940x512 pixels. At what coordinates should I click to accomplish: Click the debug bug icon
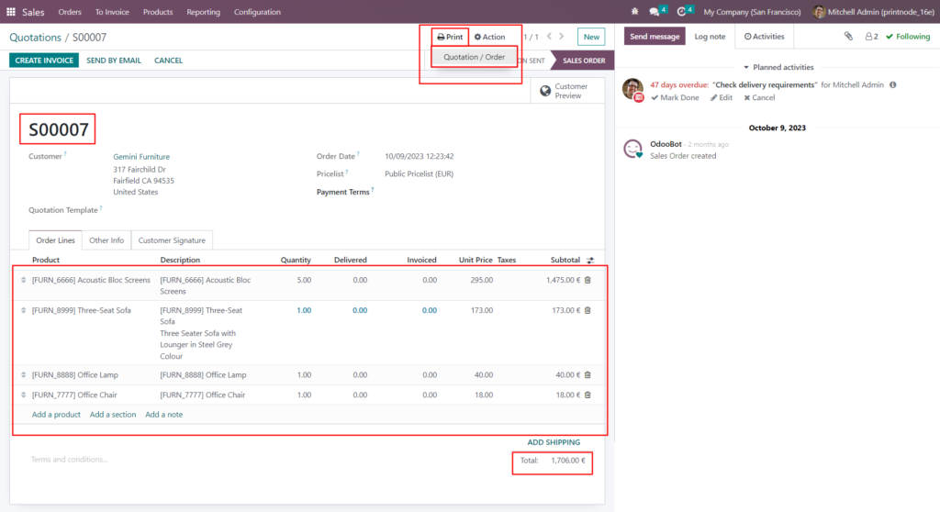point(635,11)
